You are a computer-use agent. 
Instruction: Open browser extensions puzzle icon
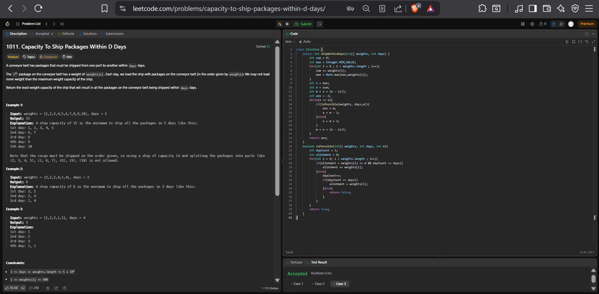482,8
